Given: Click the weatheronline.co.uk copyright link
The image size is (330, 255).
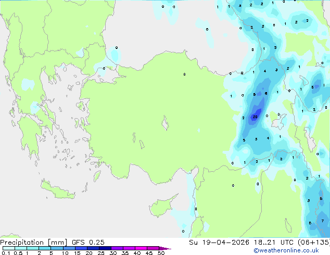Looking at the screenshot, I should (x=286, y=250).
